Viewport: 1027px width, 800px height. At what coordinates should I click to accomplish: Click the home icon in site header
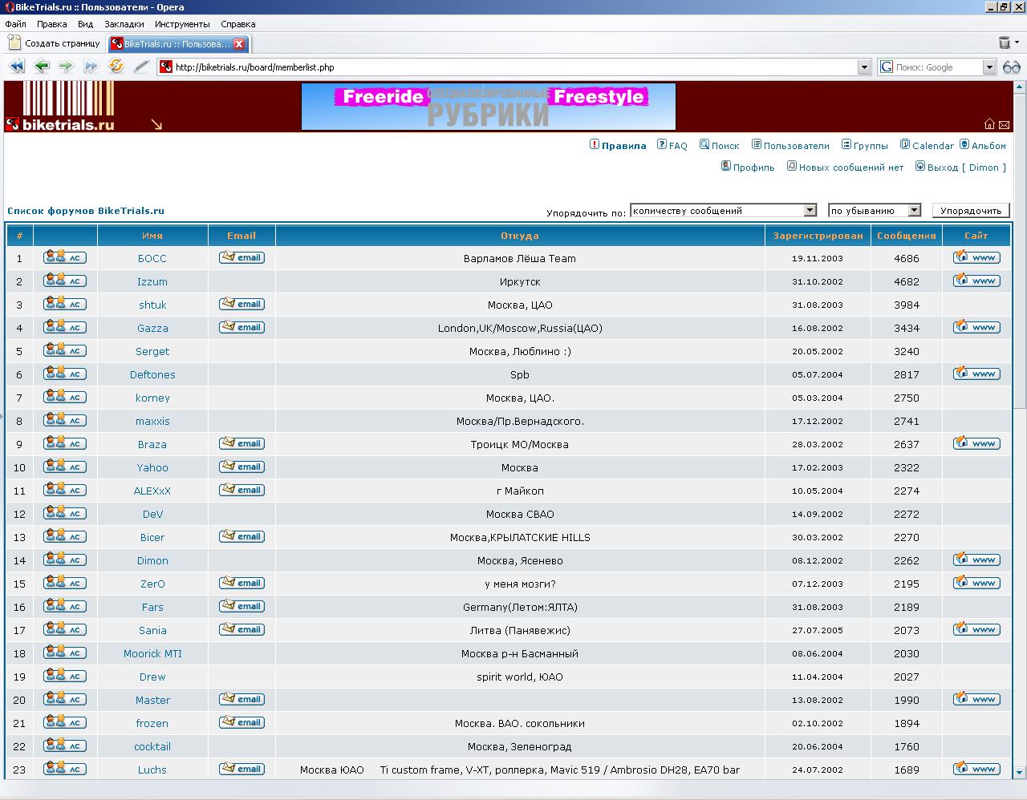(989, 123)
